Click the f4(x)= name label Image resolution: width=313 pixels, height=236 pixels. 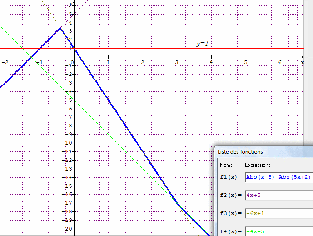[230, 231]
